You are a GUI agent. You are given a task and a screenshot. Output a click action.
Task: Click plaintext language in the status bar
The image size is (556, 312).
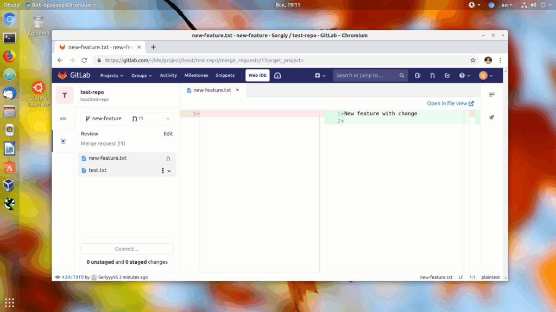coord(490,277)
